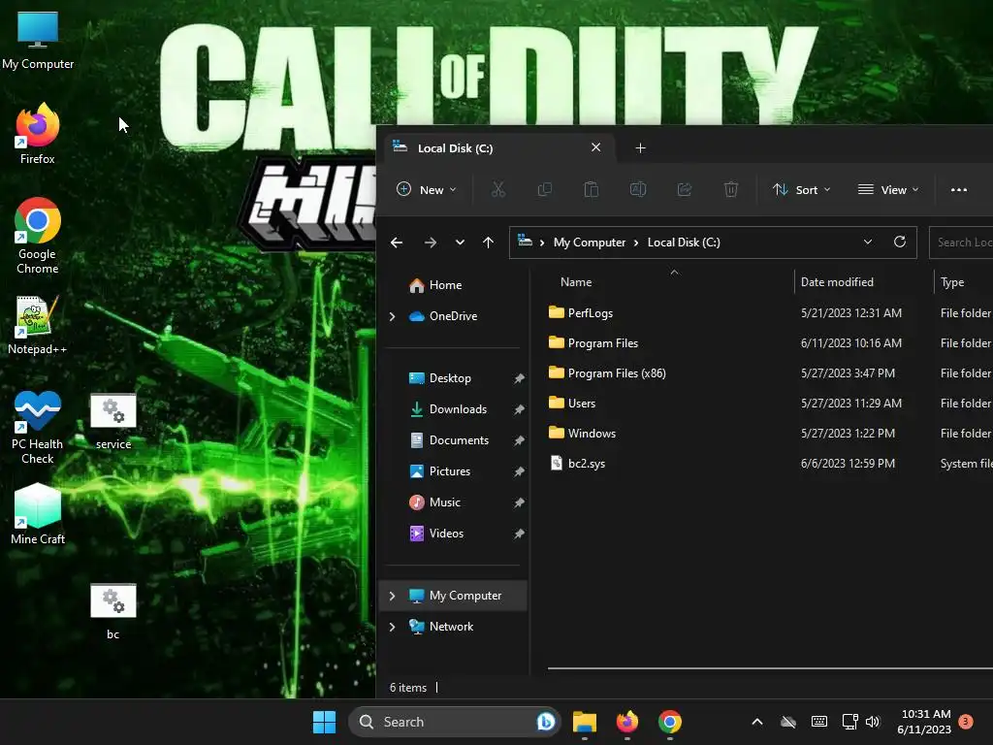Select My Computer desktop icon

coord(38,41)
